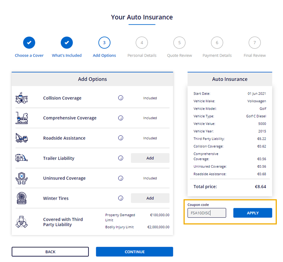
Task: Open Uninsured Coverage info icon
Action: (x=121, y=178)
